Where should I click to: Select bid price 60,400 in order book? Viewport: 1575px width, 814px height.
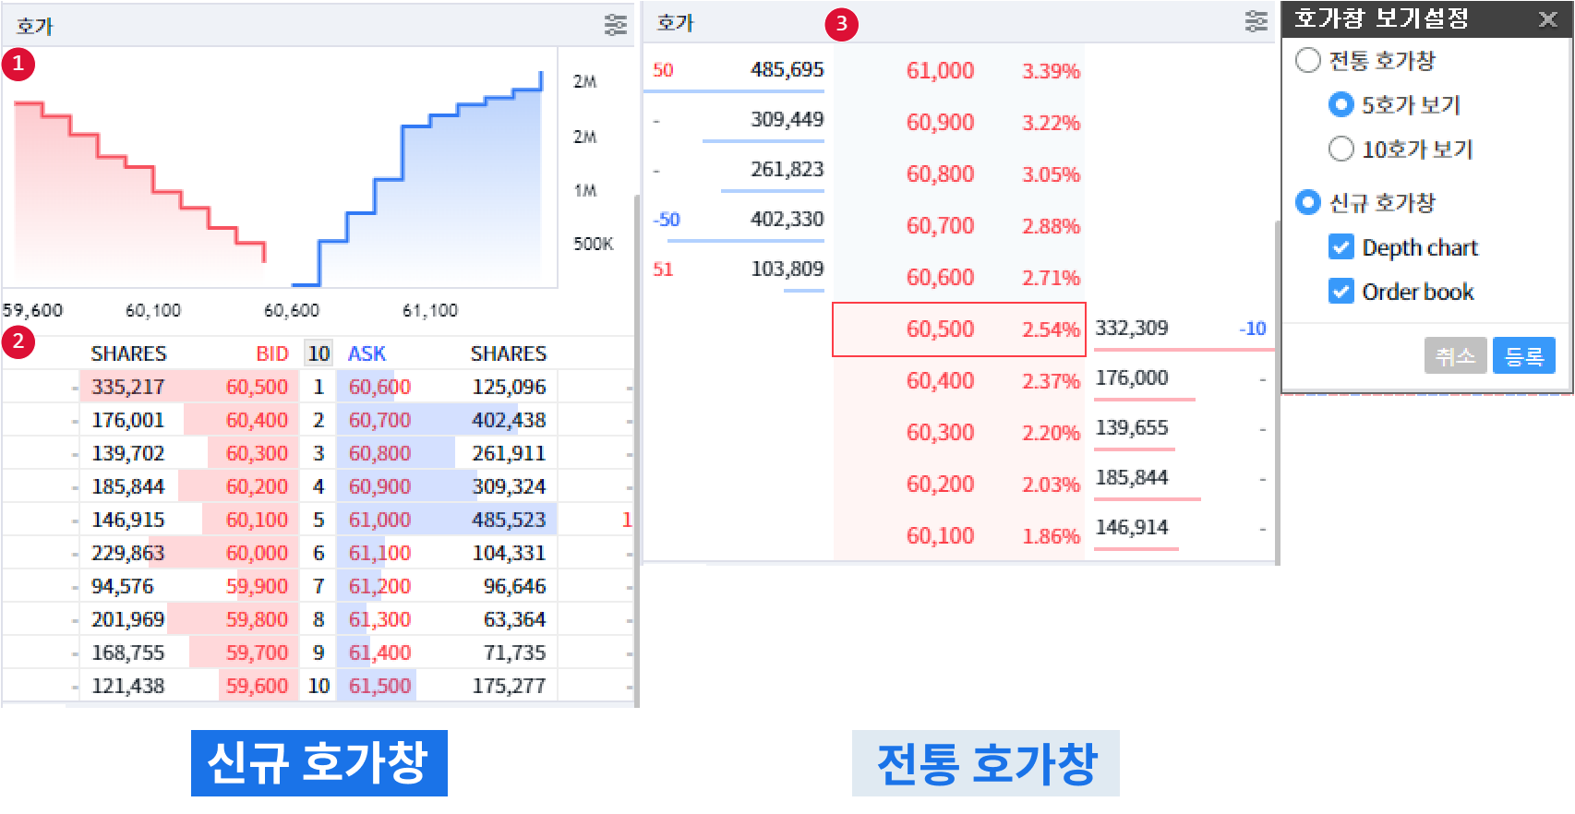257,421
